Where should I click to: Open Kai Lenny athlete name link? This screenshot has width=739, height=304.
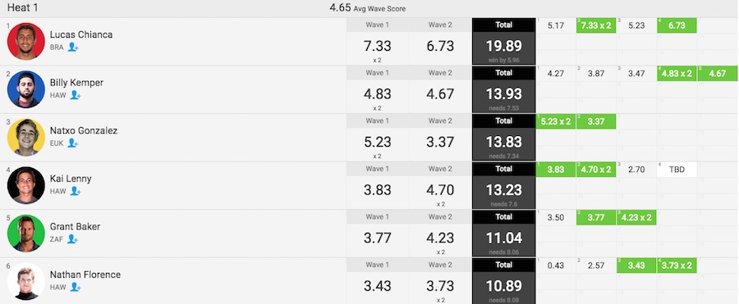(71, 179)
